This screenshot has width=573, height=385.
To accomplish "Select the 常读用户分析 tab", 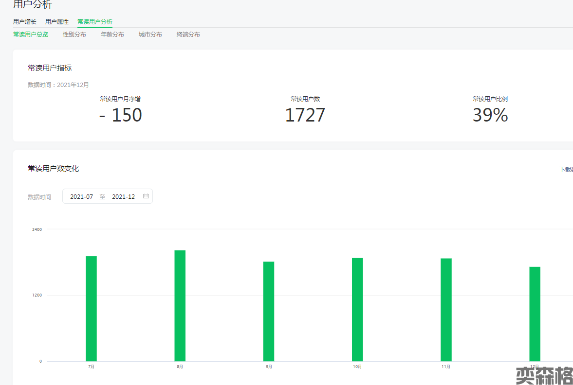I will pos(95,22).
